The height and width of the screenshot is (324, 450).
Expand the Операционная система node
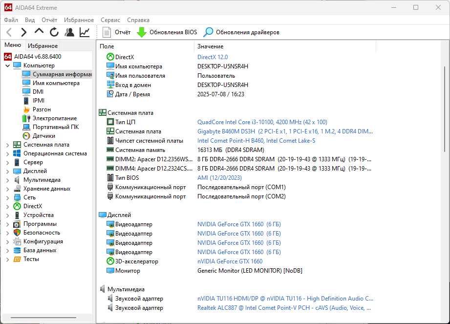pos(8,154)
